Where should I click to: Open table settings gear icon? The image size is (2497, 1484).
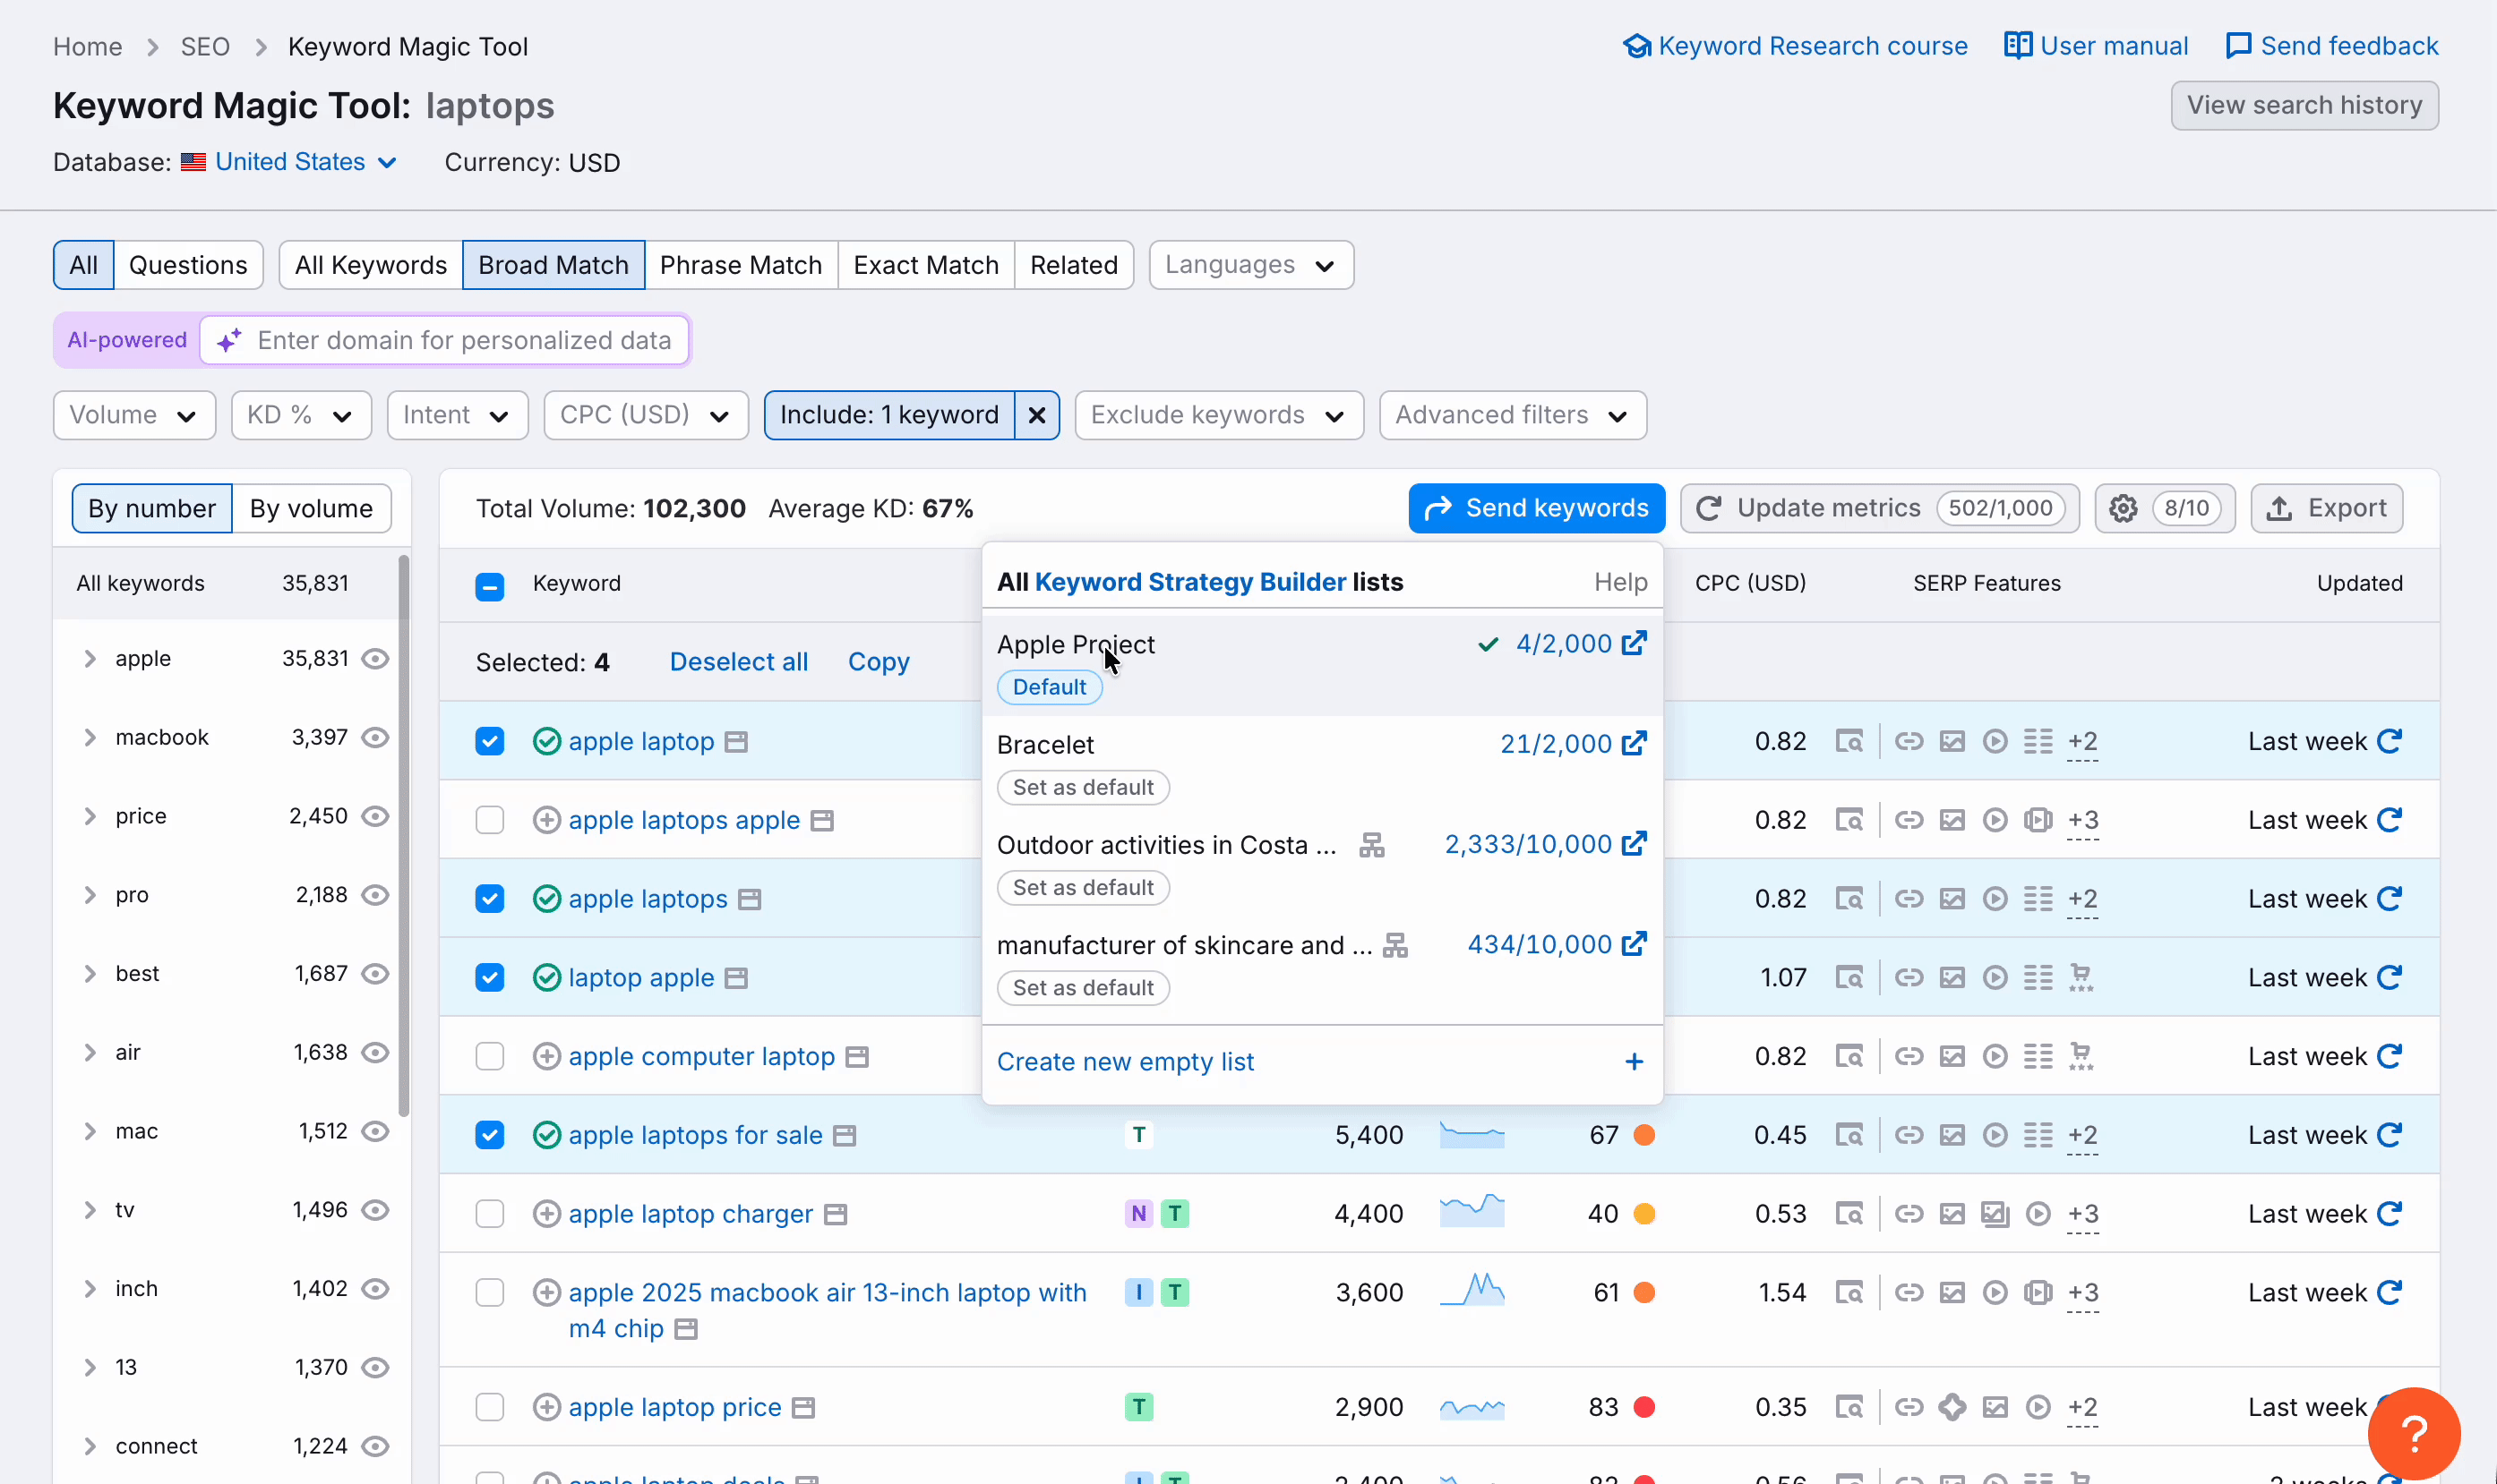click(x=2123, y=508)
